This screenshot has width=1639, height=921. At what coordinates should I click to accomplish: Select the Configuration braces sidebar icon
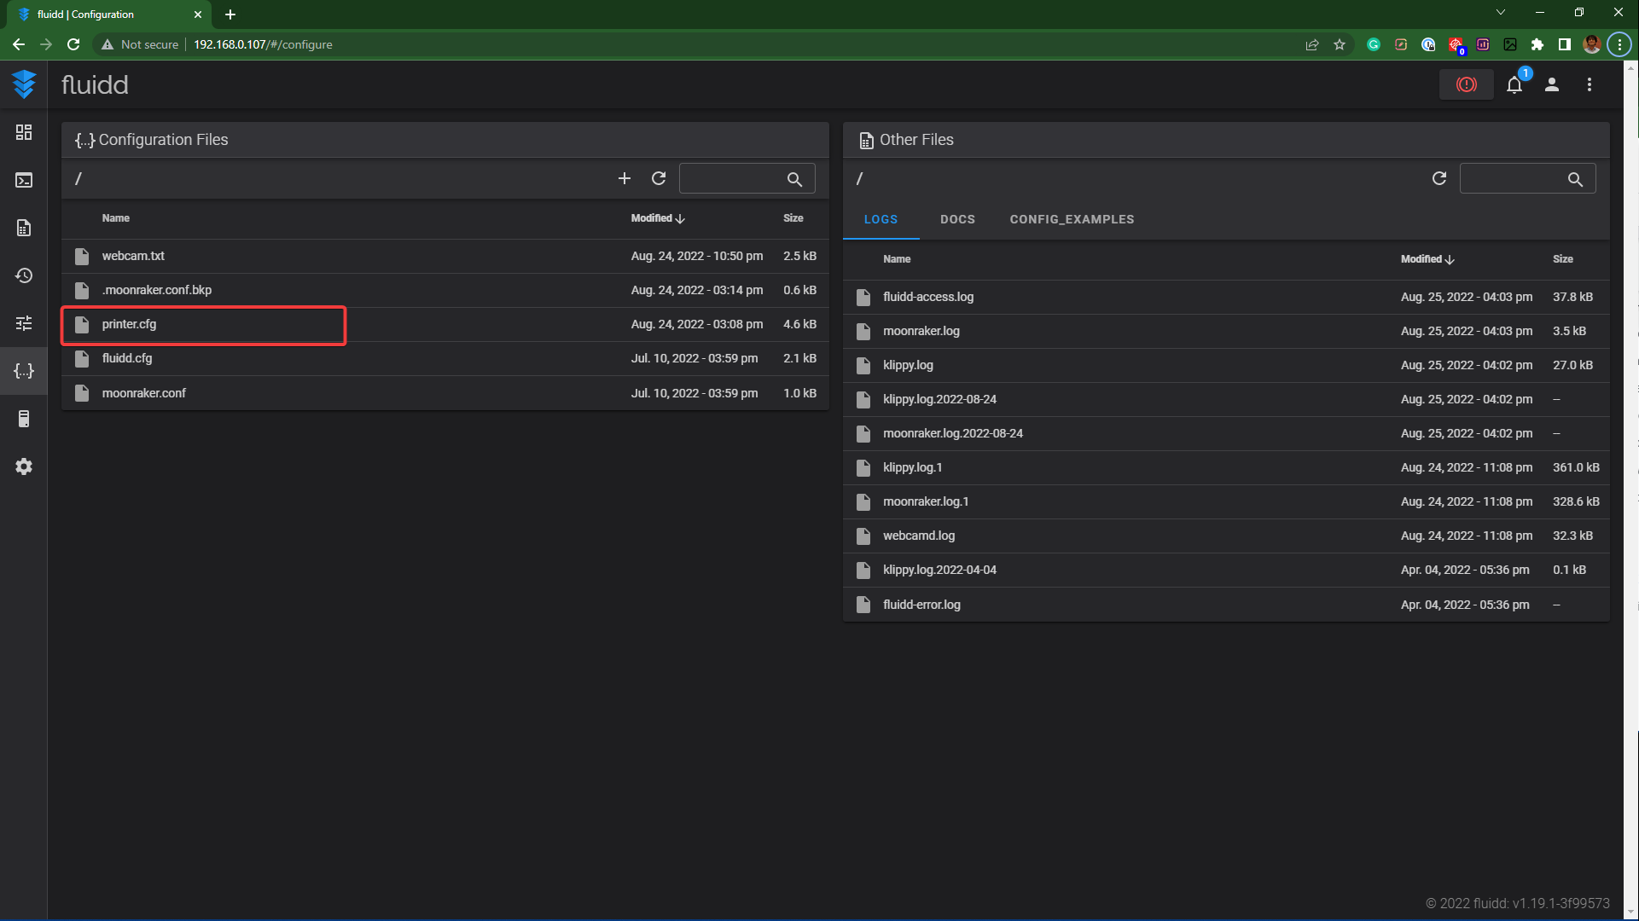point(24,371)
